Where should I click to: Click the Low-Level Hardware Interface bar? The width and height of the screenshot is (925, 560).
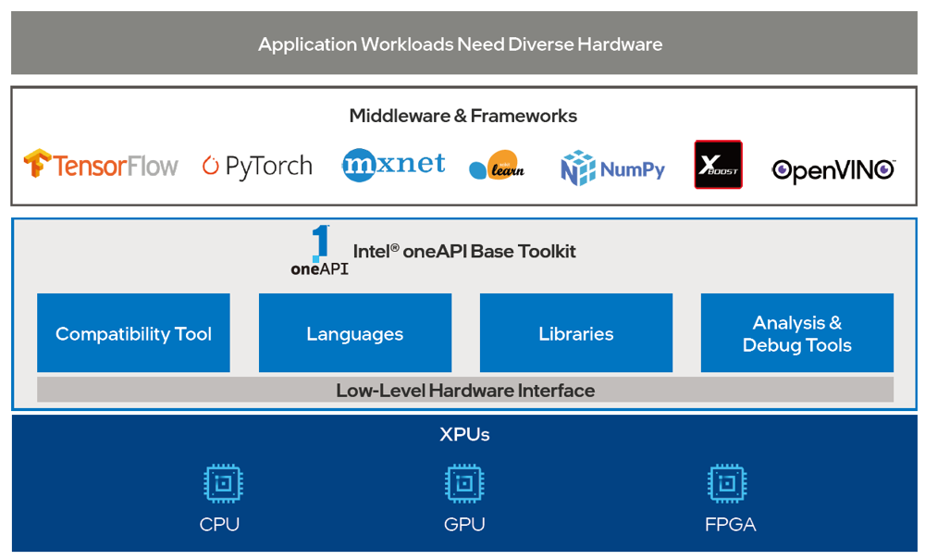click(465, 390)
